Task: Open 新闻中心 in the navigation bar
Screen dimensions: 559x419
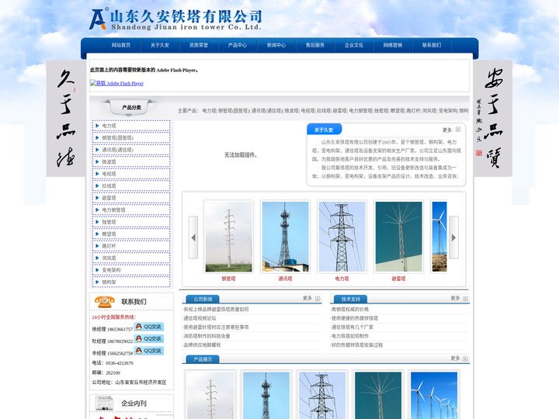Action: (276, 45)
